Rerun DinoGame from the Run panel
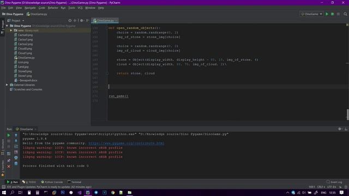The height and width of the screenshot is (196, 349). click(9, 135)
